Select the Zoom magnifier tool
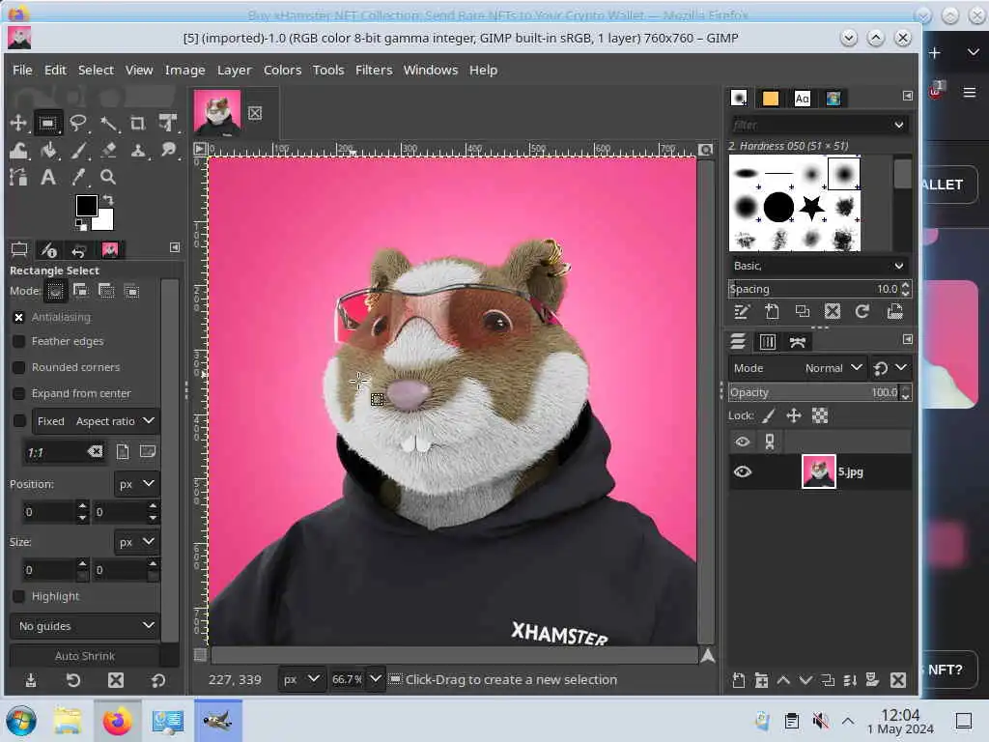Viewport: 989px width, 742px height. [108, 178]
